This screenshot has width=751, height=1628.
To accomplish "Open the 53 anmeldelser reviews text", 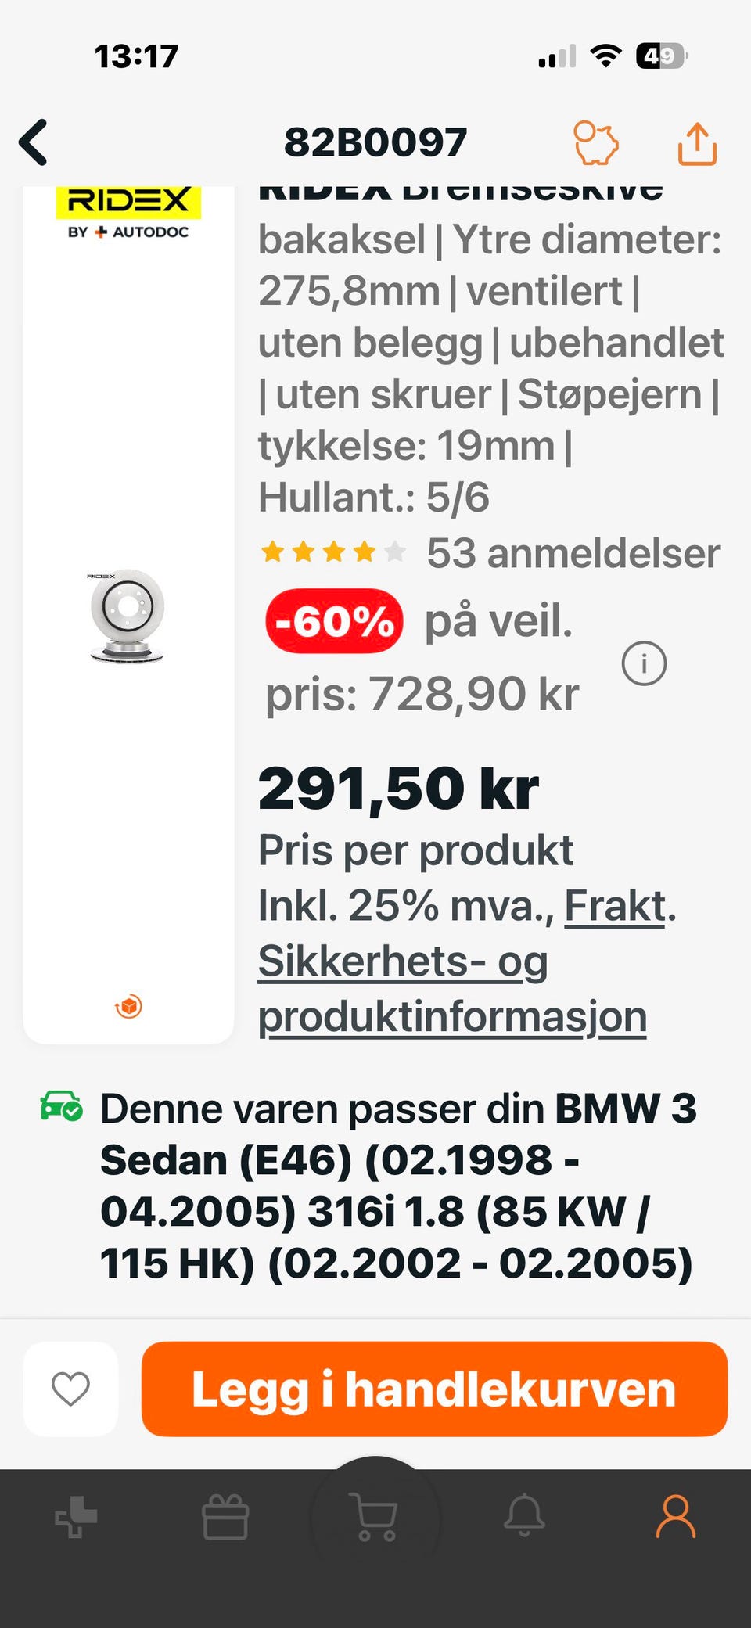I will click(x=573, y=553).
